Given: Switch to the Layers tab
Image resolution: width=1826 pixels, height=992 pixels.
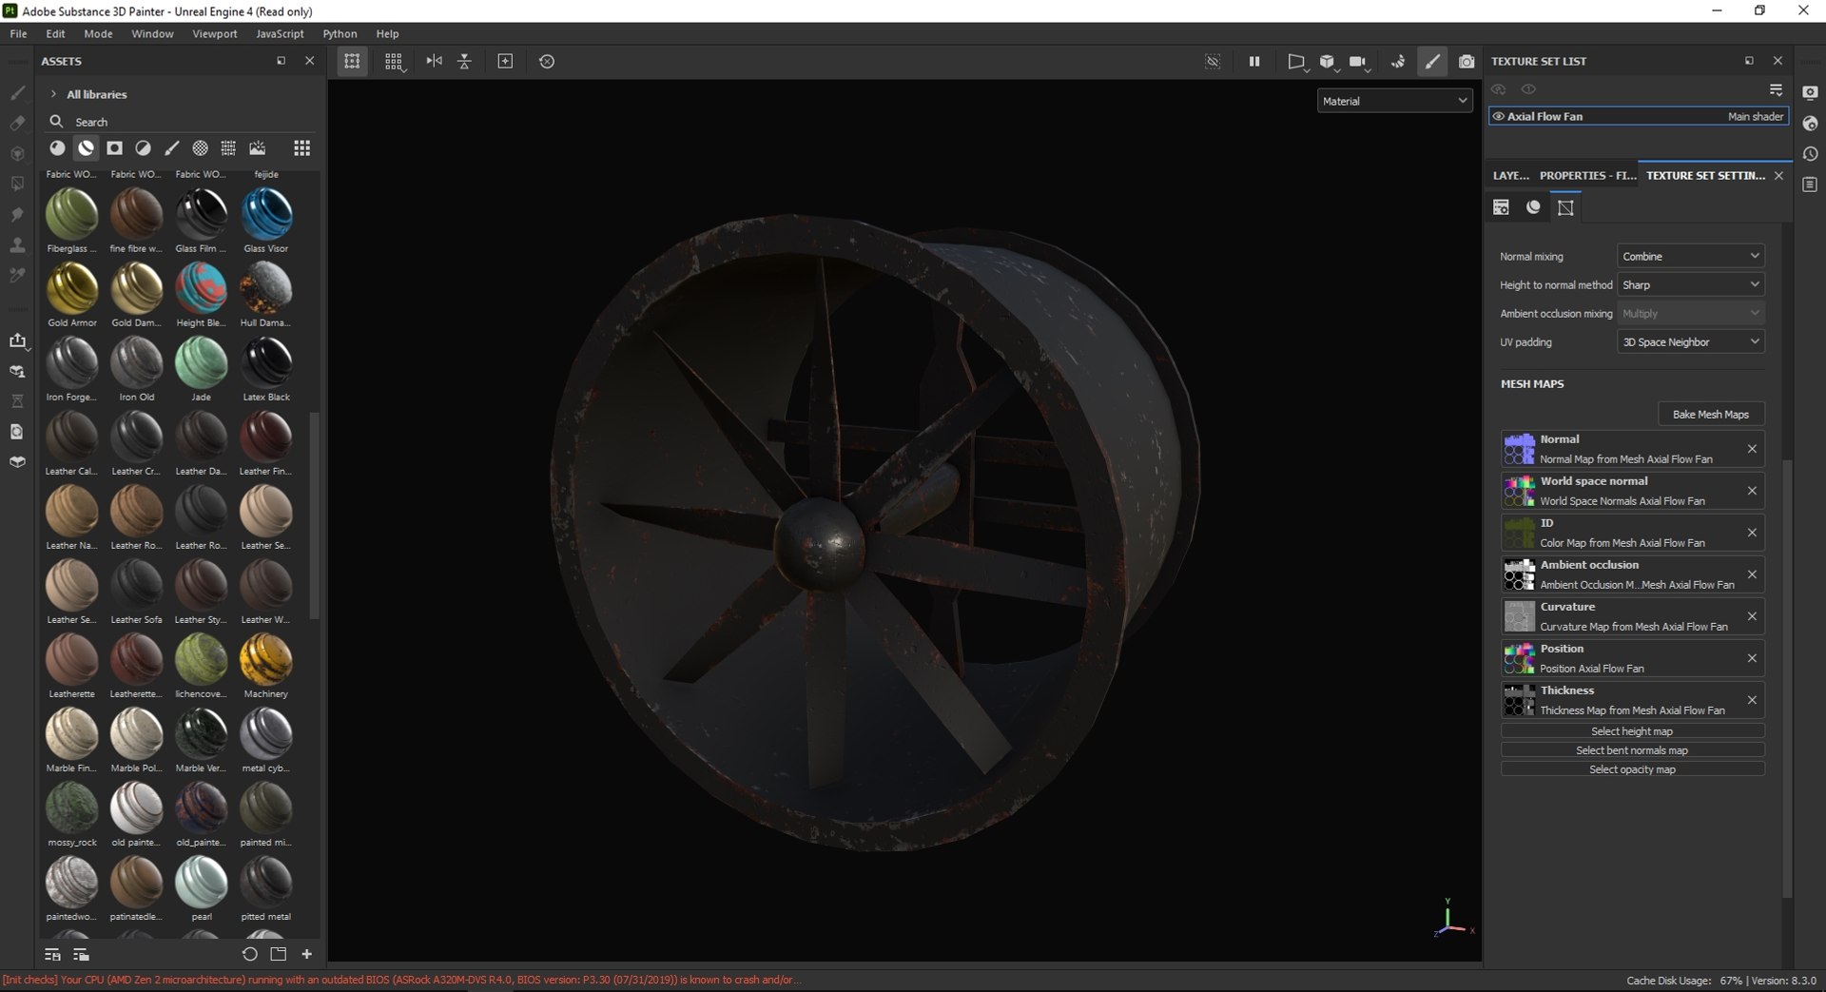Looking at the screenshot, I should click(x=1510, y=176).
